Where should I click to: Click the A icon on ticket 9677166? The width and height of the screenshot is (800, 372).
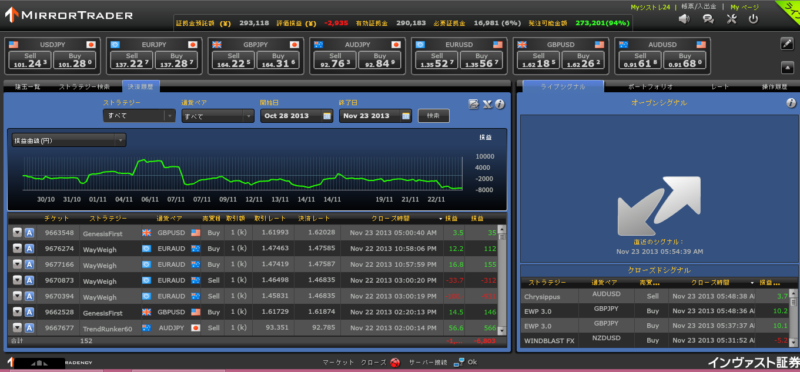click(x=29, y=264)
